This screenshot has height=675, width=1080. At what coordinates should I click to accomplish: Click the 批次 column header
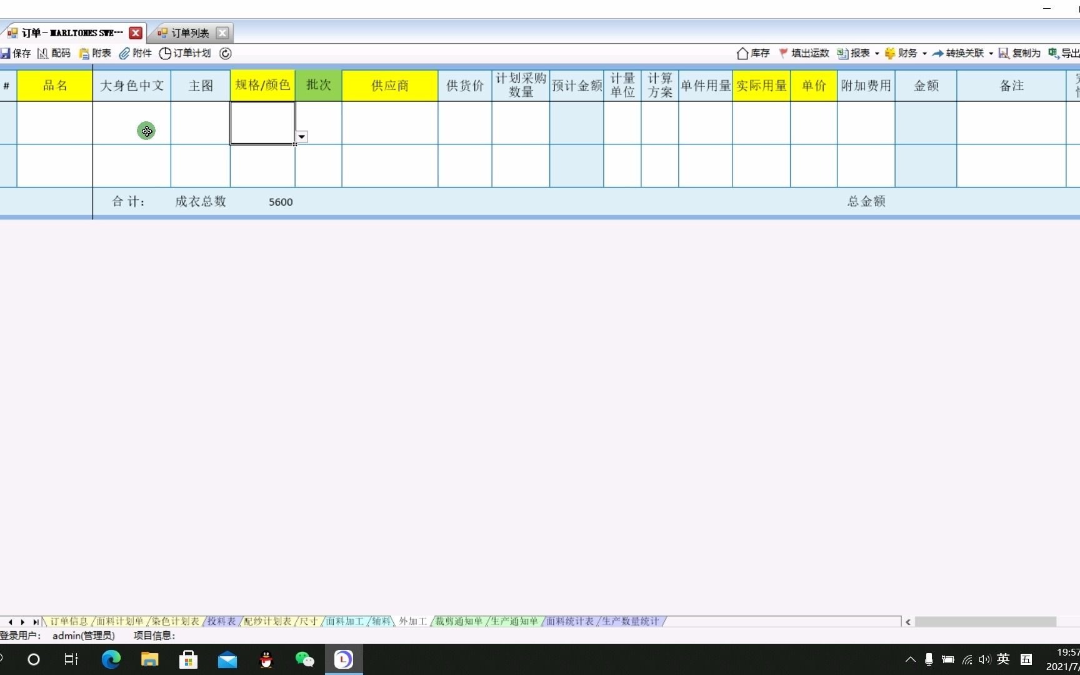319,86
